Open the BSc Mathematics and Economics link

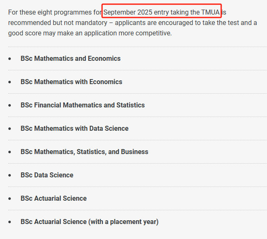[70, 58]
